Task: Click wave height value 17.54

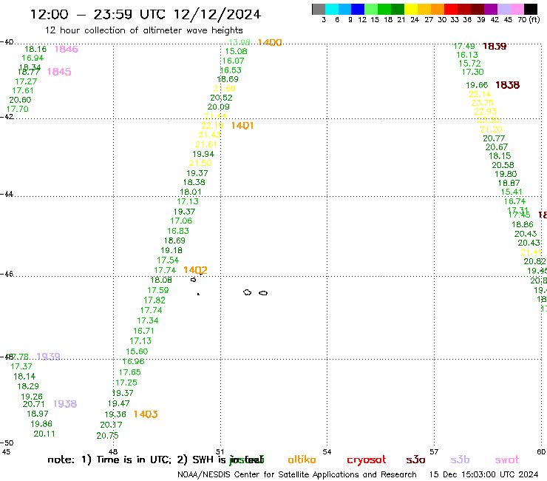Action: pos(168,260)
